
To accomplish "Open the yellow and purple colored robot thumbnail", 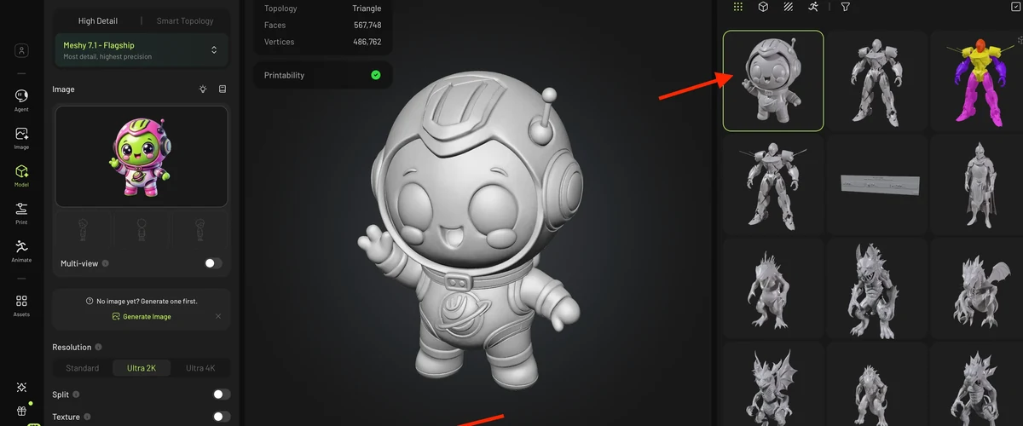I will pyautogui.click(x=977, y=81).
